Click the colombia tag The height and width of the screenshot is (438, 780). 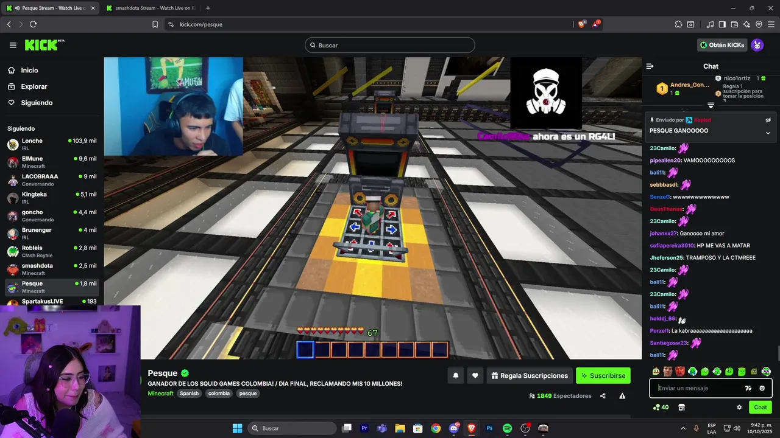(219, 394)
